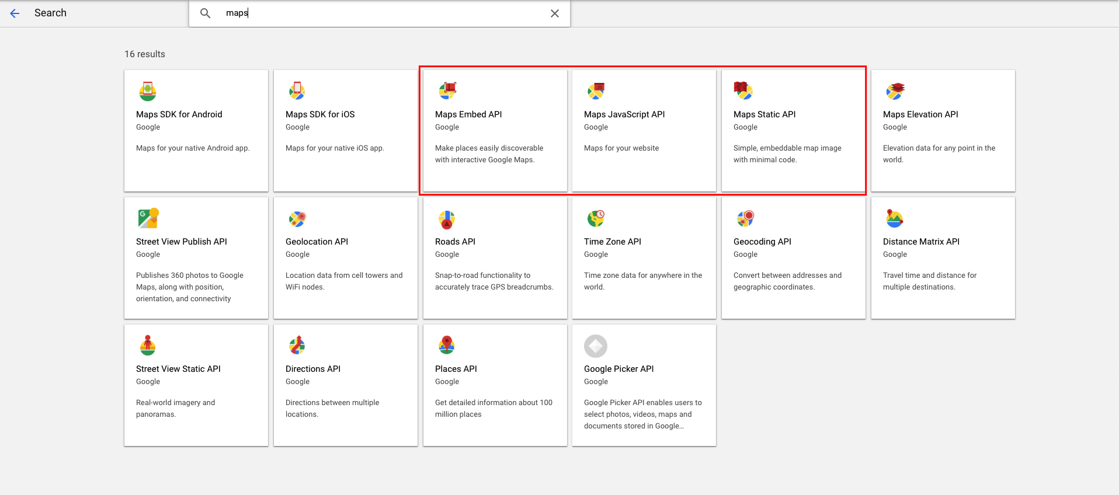Click "Google" publisher under Geocoding API
The image size is (1119, 495).
[745, 255]
